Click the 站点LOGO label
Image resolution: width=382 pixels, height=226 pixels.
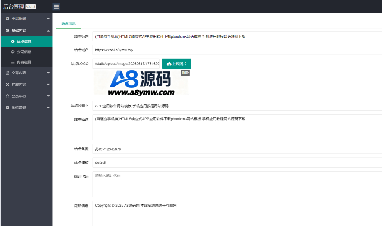80,64
